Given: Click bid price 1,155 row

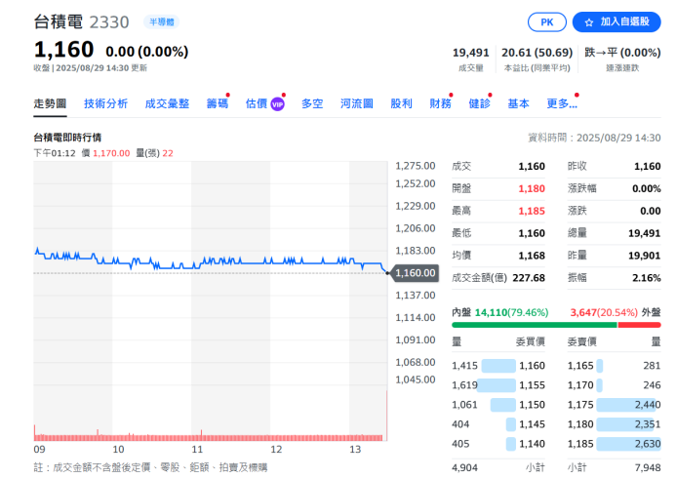Looking at the screenshot, I should [498, 385].
